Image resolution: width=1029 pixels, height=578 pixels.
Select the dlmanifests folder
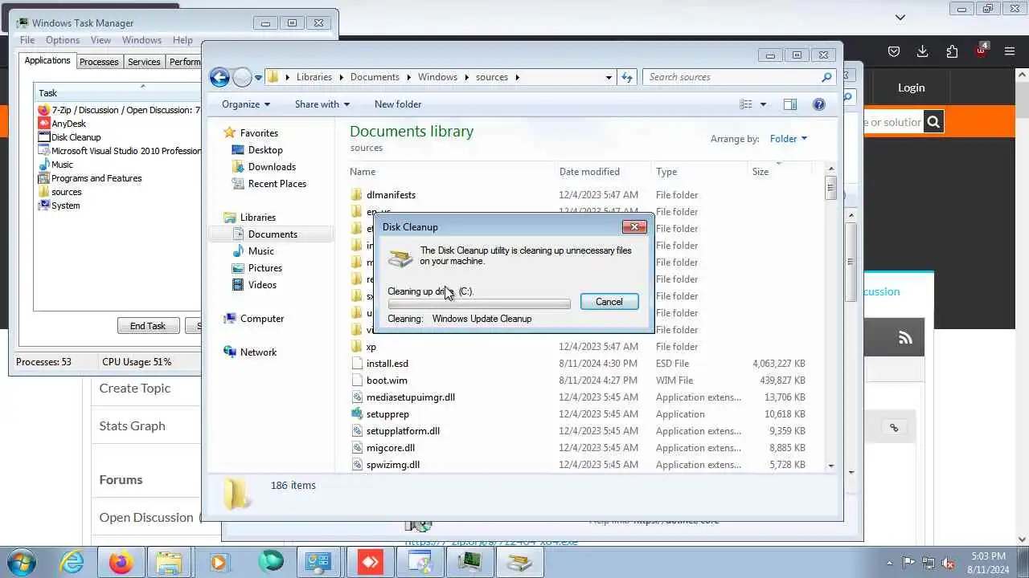[x=391, y=195]
